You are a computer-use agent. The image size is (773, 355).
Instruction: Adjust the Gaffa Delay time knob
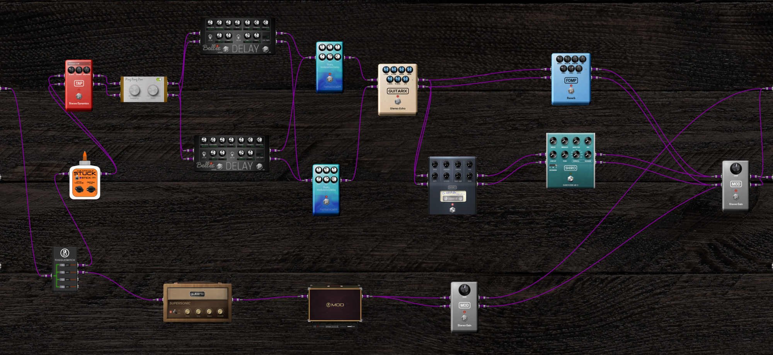click(435, 164)
